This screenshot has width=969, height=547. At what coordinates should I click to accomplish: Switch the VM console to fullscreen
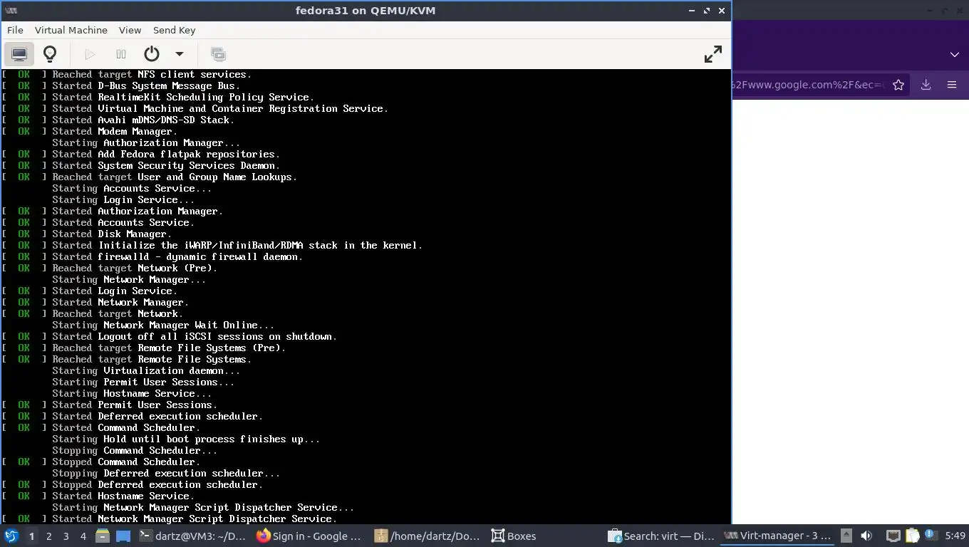coord(712,54)
